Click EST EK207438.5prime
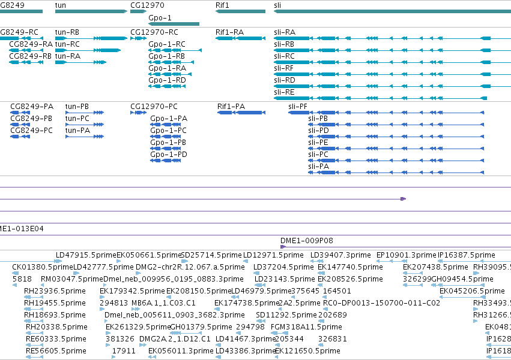 click(x=413, y=273)
